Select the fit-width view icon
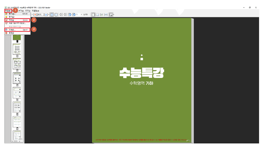Image resolution: width=264 pixels, height=152 pixels. [x=56, y=15]
